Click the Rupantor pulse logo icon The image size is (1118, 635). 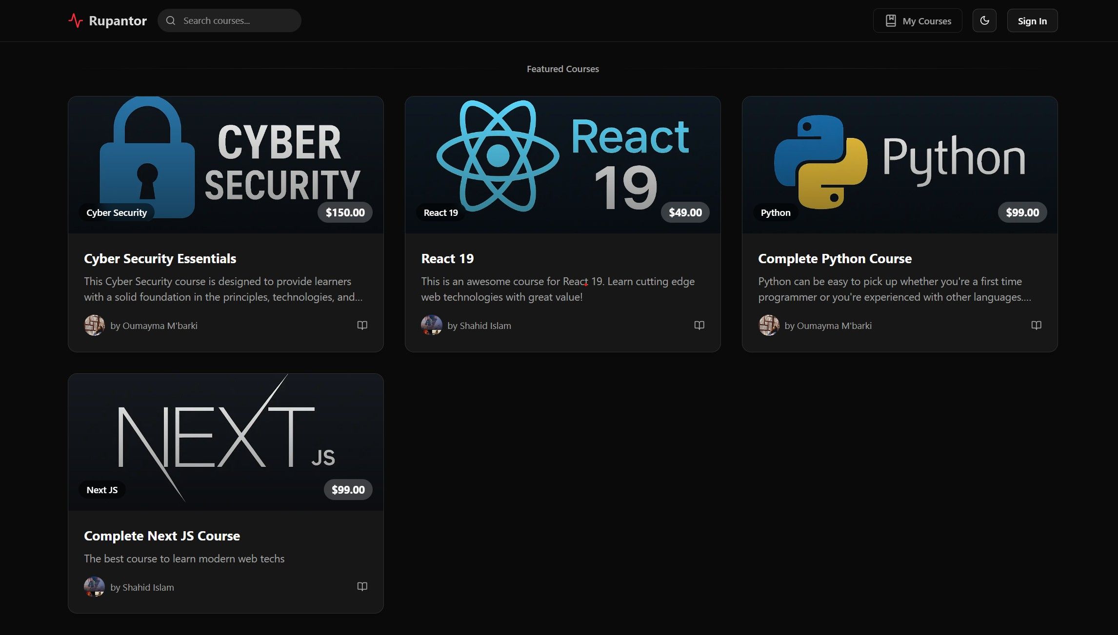(76, 20)
